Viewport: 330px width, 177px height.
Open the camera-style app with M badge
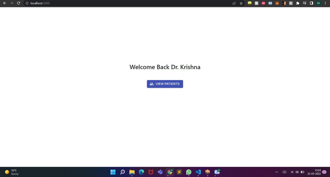click(x=217, y=172)
